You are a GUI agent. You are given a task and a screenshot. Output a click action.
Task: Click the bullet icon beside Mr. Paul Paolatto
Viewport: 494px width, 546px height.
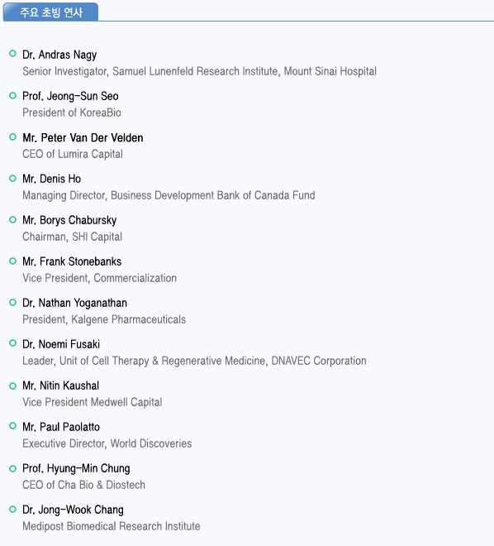13,426
